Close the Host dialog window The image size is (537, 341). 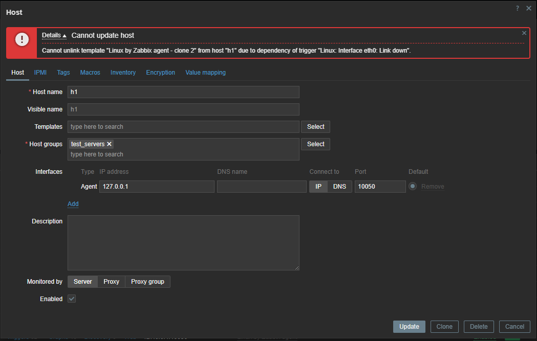[x=529, y=8]
